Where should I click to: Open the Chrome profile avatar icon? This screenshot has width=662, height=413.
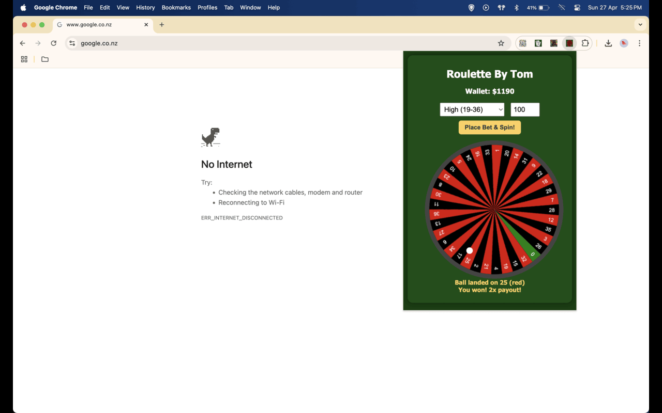tap(624, 43)
